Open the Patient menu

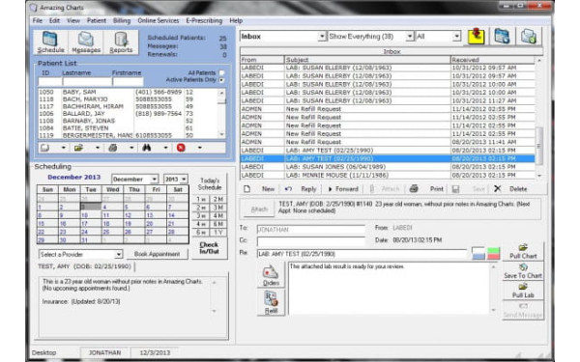pyautogui.click(x=96, y=20)
